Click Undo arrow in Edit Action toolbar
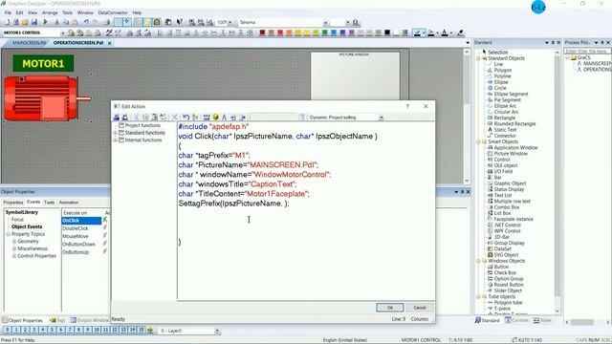This screenshot has width=612, height=344. 186,117
